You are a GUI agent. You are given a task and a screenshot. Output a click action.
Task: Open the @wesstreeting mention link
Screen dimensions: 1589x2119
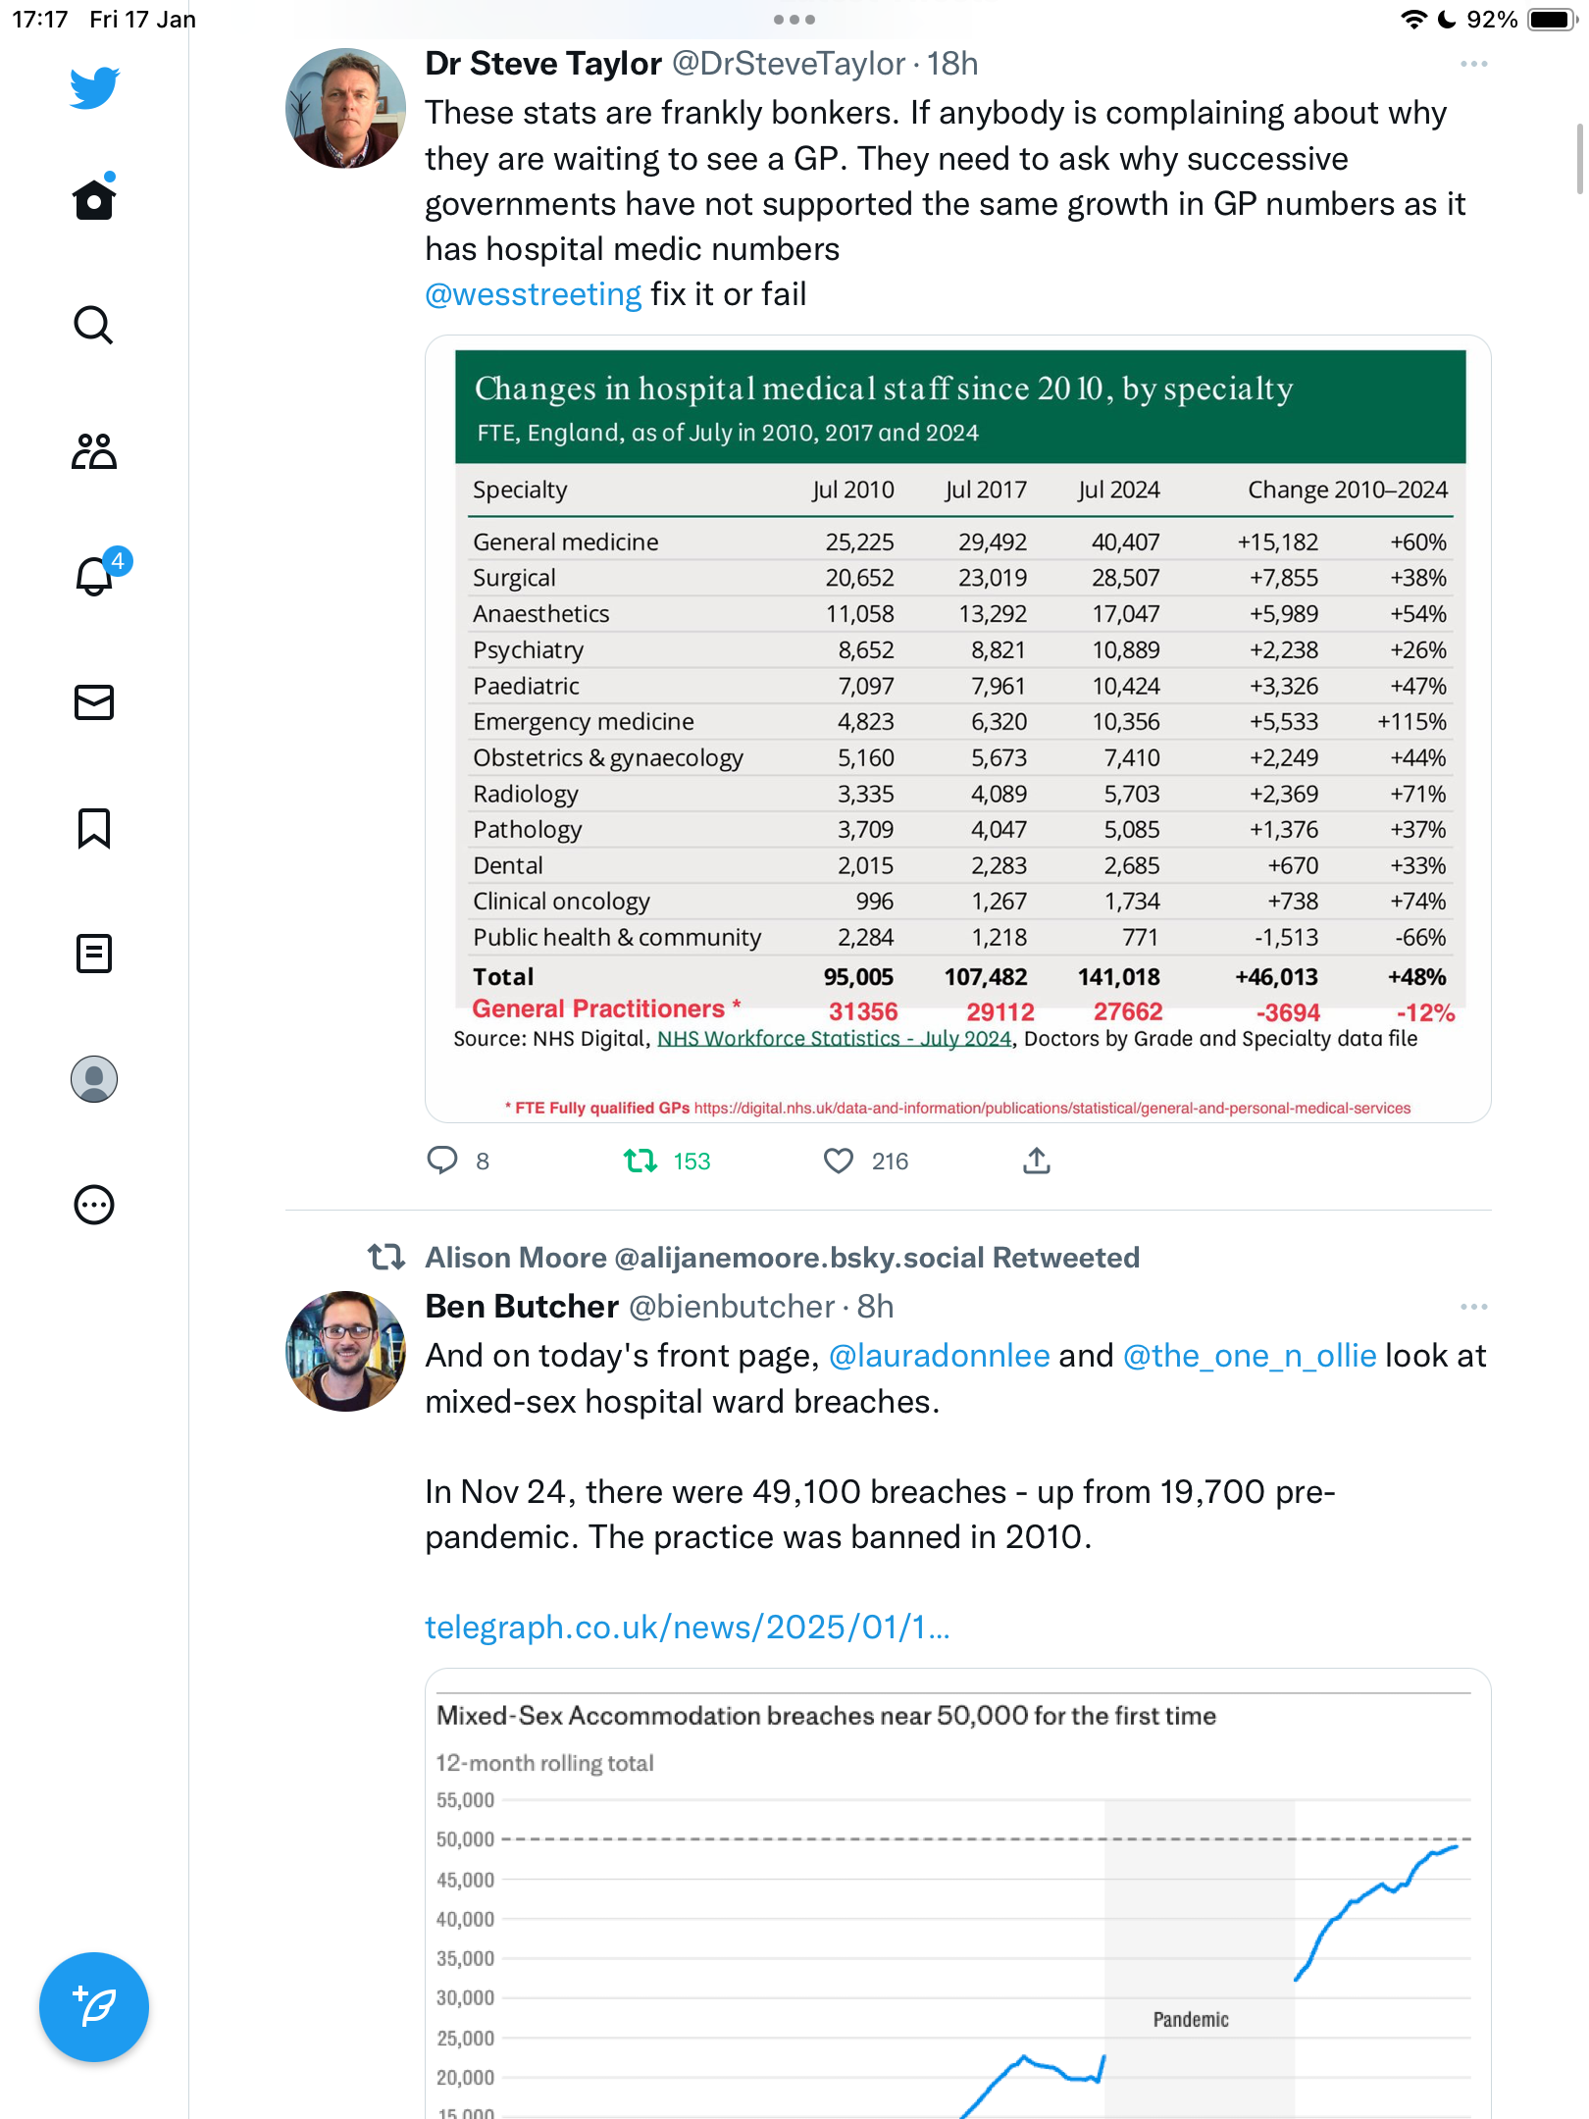(x=533, y=294)
